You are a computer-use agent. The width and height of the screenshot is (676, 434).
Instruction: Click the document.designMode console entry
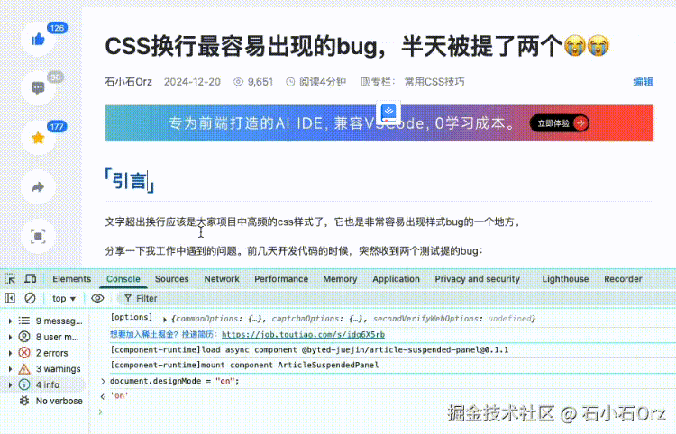tap(175, 381)
